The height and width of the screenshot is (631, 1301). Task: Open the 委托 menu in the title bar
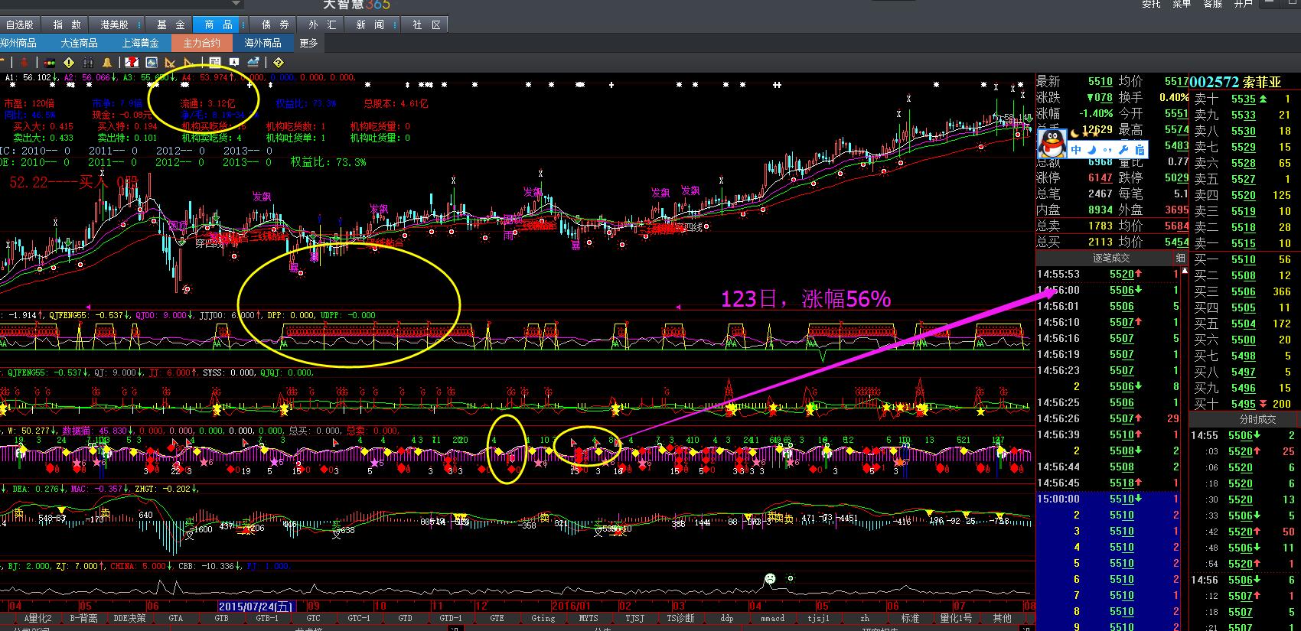pos(1151,4)
